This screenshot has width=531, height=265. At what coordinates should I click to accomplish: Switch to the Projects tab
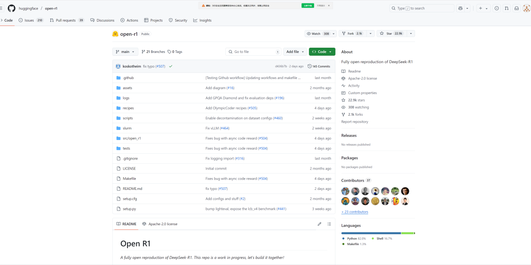pos(153,20)
